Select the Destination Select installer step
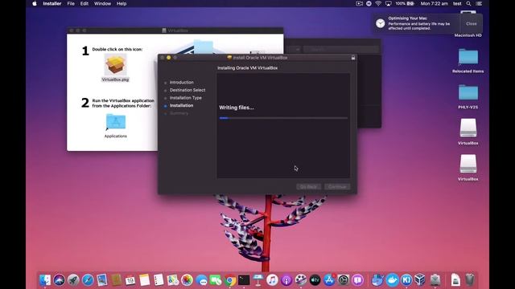The height and width of the screenshot is (289, 515). 187,90
